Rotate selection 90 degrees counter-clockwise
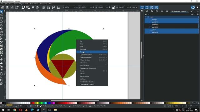 tap(23, 7)
